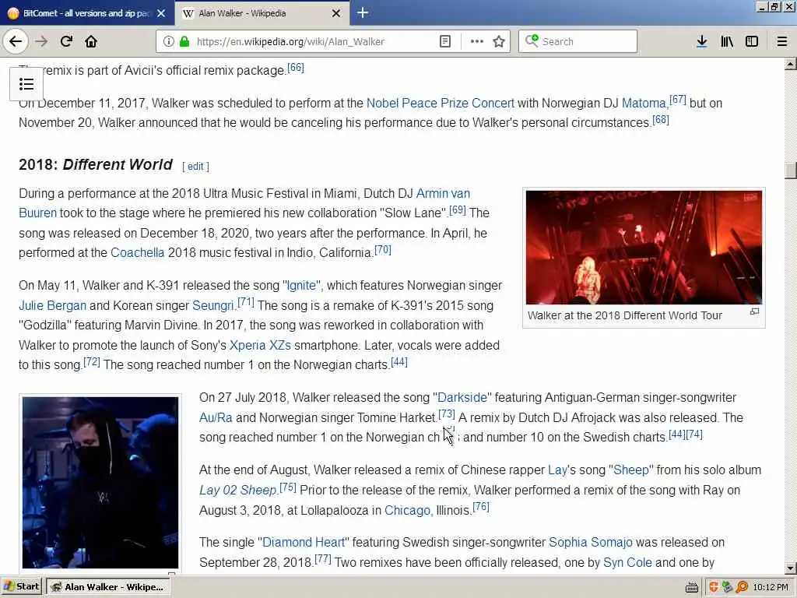Click the vertical scrollbar thumb
797x598 pixels.
click(x=791, y=171)
